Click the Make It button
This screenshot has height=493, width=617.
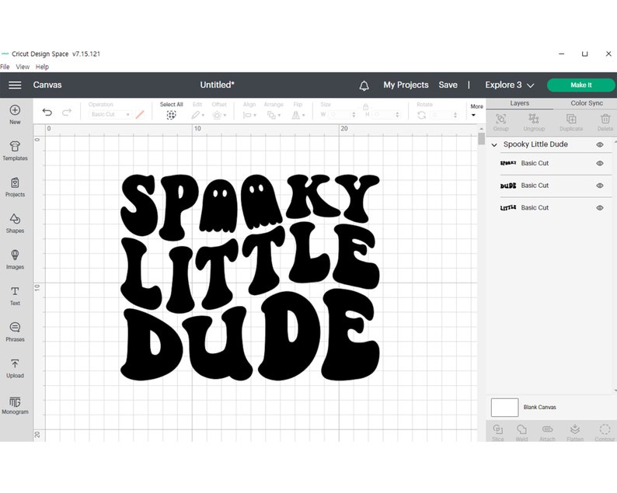pyautogui.click(x=580, y=85)
